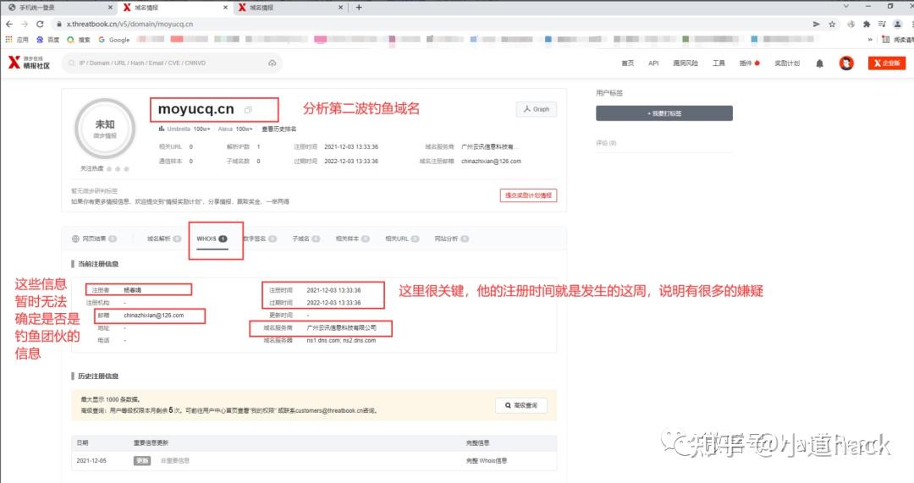Focus the IP / Domain / URL search field
The width and height of the screenshot is (914, 483).
172,63
